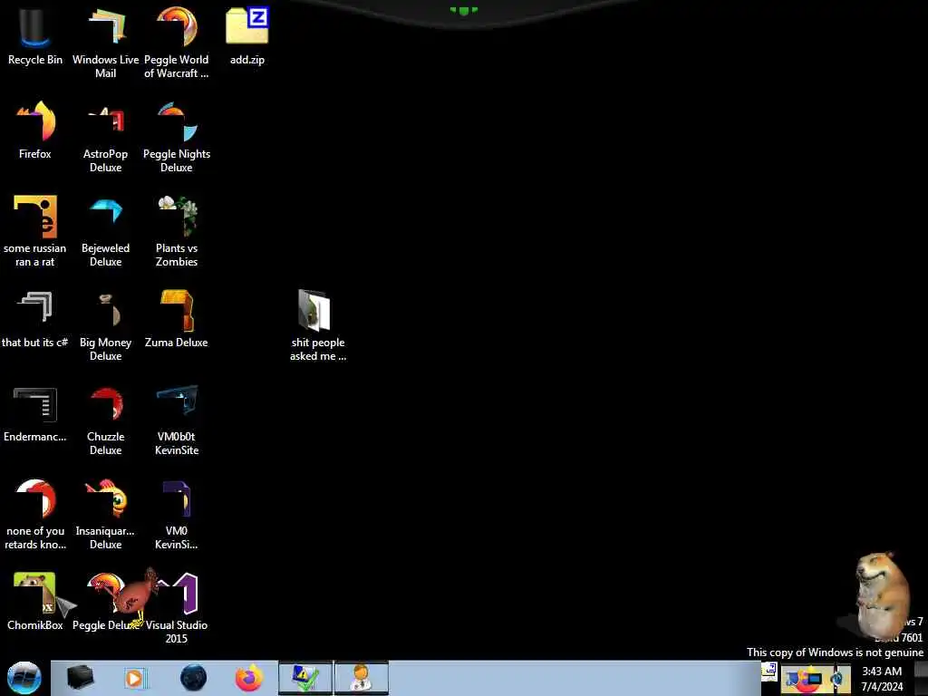Click the Show desktop button beside the clock
This screenshot has width=928, height=696.
tap(921, 678)
